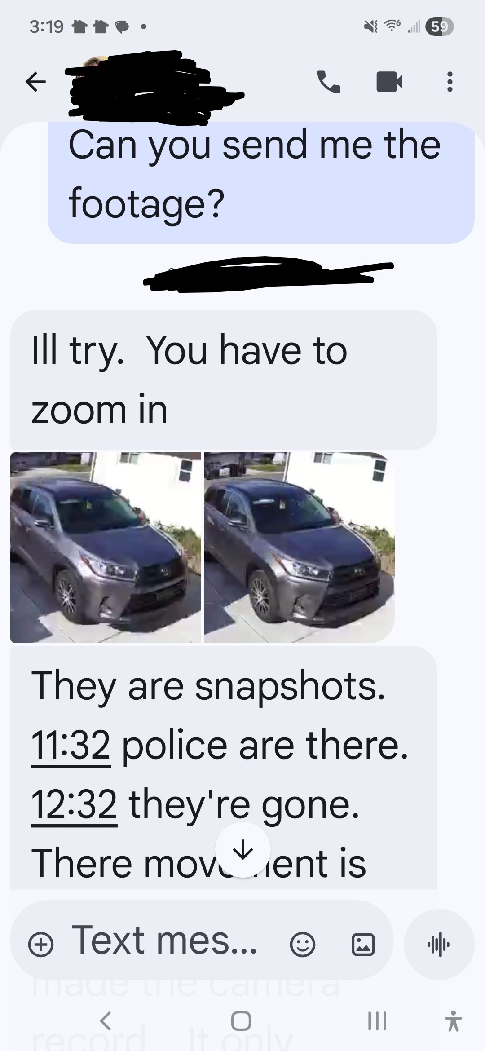Jump to latest messages with down arrow
Image resolution: width=485 pixels, height=1051 pixels.
coord(243,850)
